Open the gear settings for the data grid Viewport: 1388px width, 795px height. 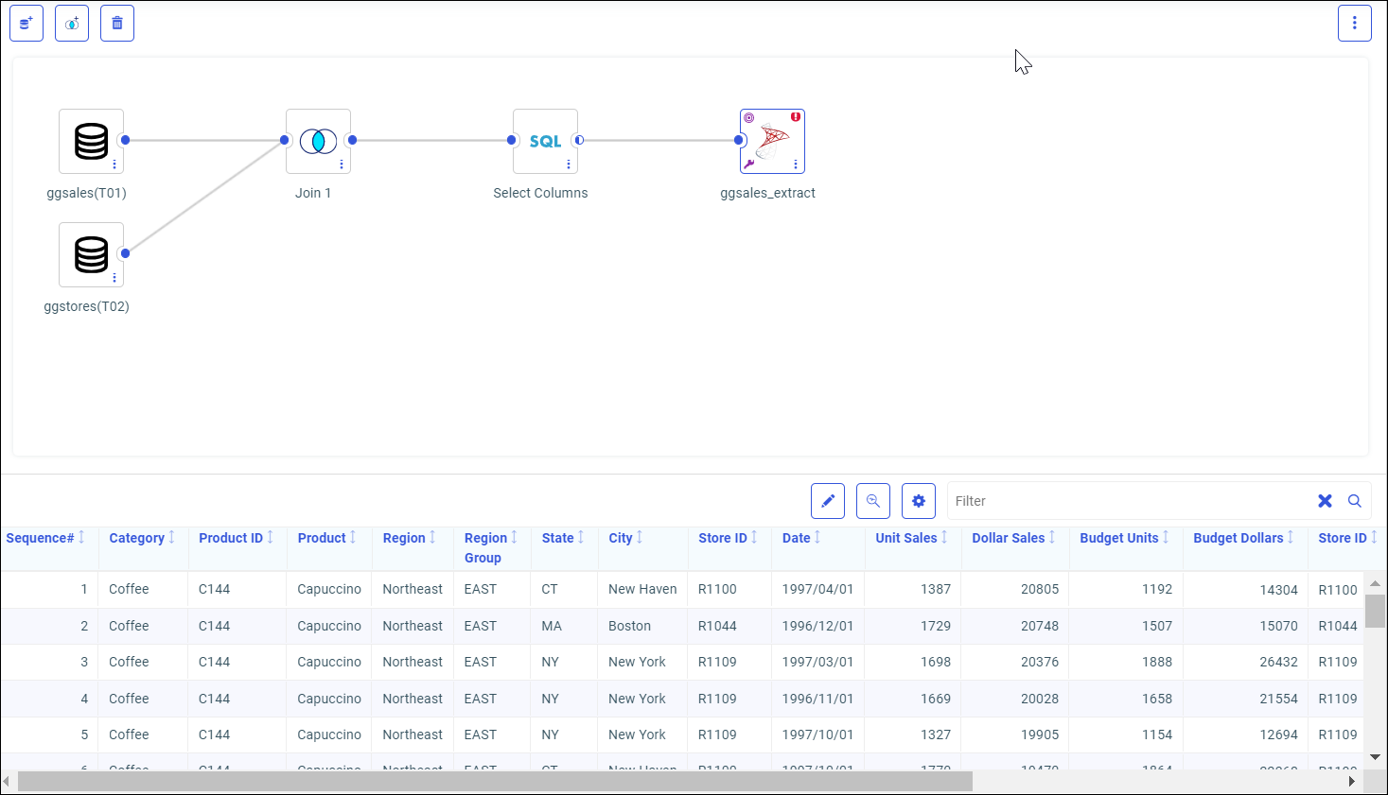pos(919,501)
